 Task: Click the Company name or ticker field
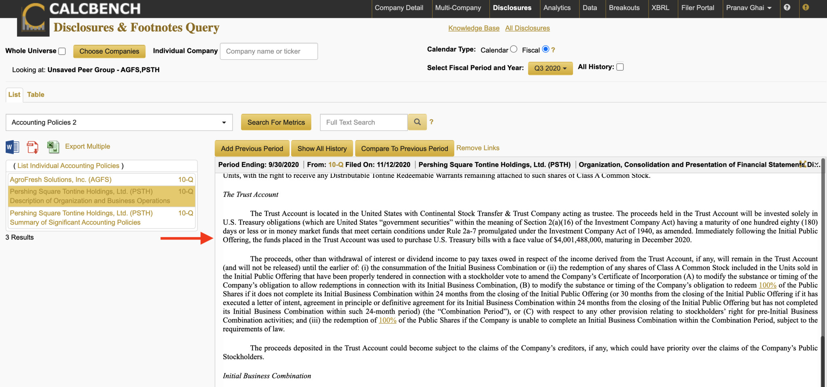click(x=269, y=51)
